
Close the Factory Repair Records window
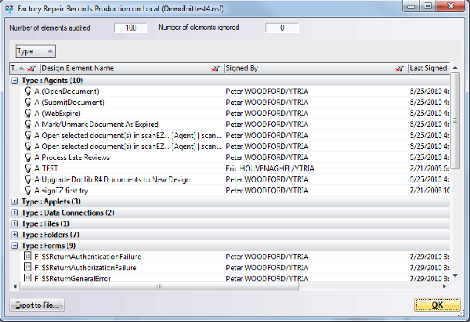[450, 6]
